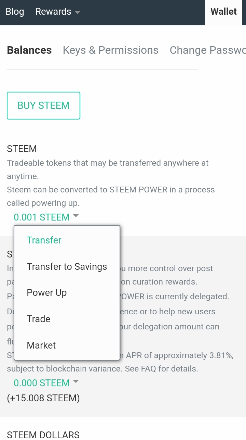Image resolution: width=246 pixels, height=440 pixels.
Task: Click the 0.001 STEEM balance dropdown
Action: 42,217
